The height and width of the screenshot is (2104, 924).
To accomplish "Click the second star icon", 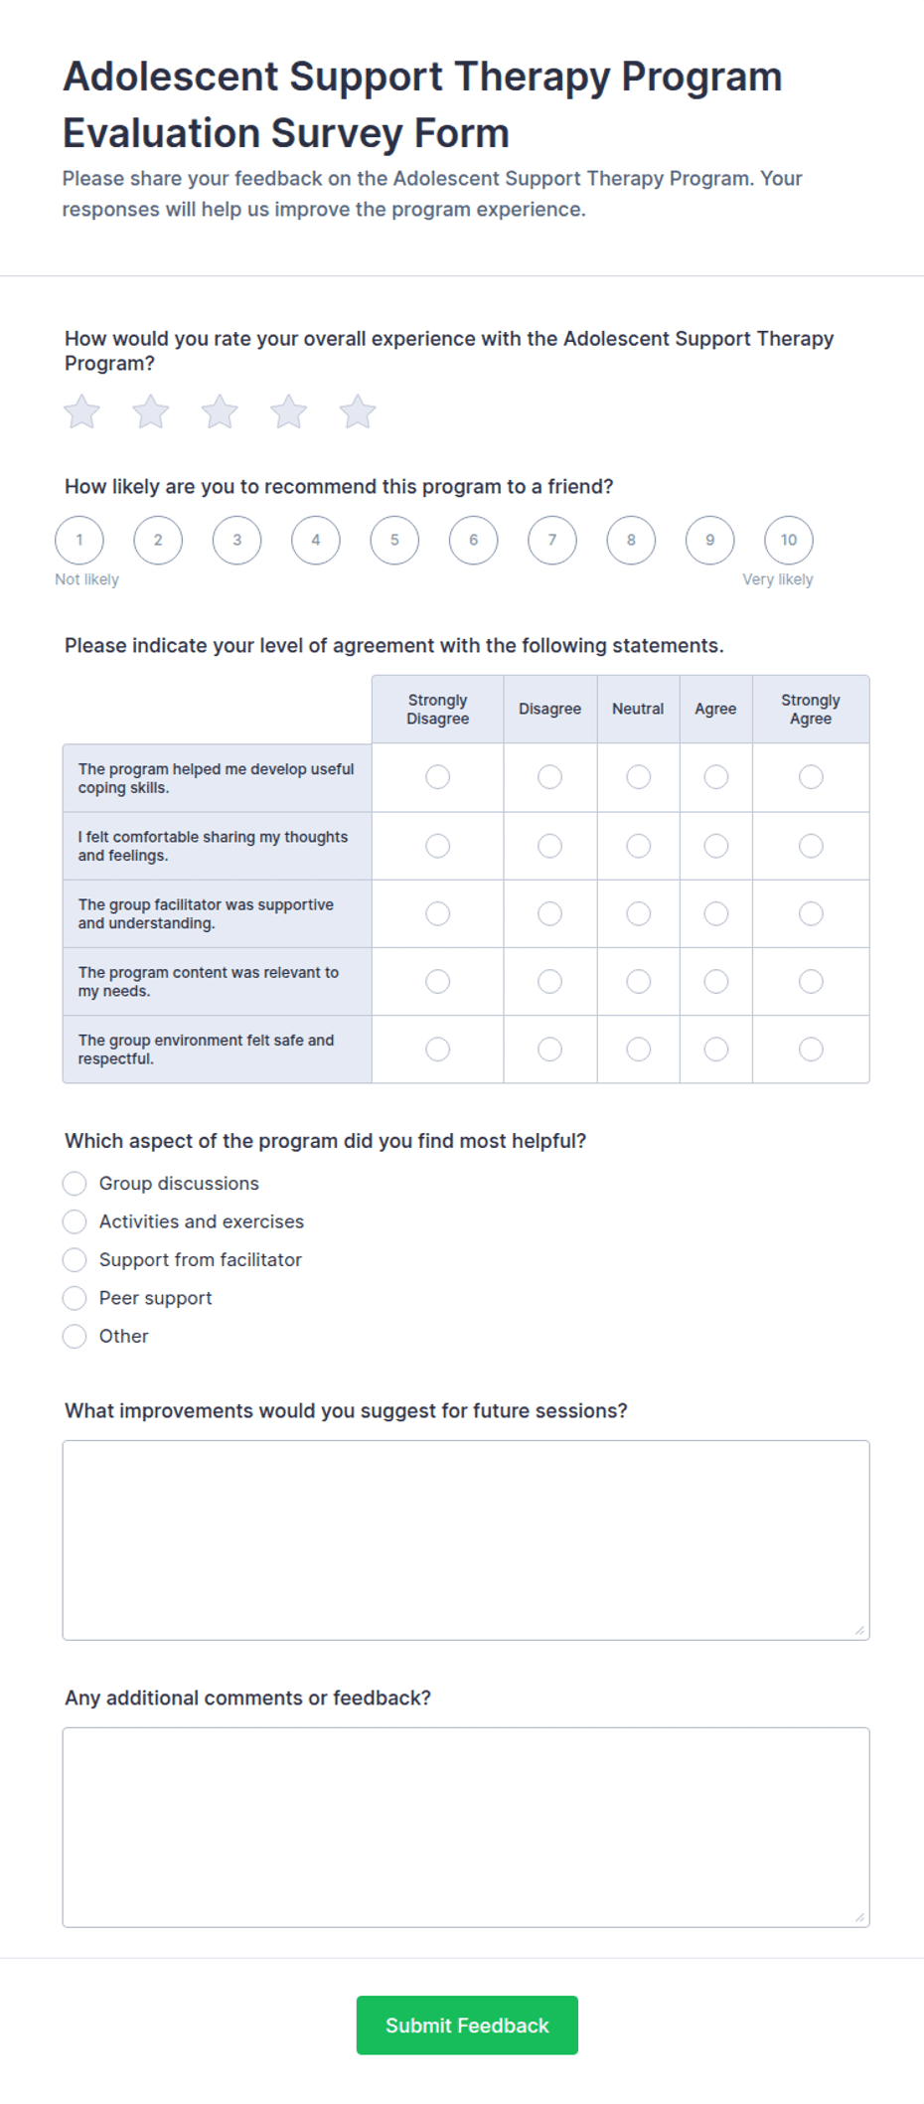I will coord(151,411).
